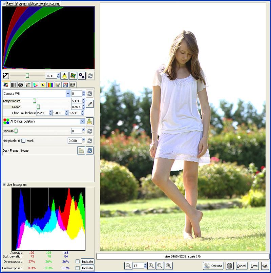Auto-adjust exposure with the lightbulb icon

pos(64,76)
